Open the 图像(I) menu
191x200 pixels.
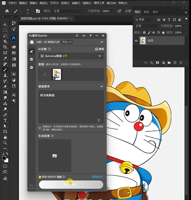coord(33,3)
